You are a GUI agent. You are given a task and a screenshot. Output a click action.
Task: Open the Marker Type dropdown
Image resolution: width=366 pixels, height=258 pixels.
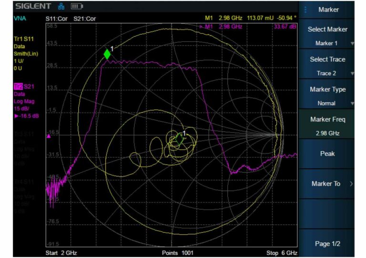(327, 94)
